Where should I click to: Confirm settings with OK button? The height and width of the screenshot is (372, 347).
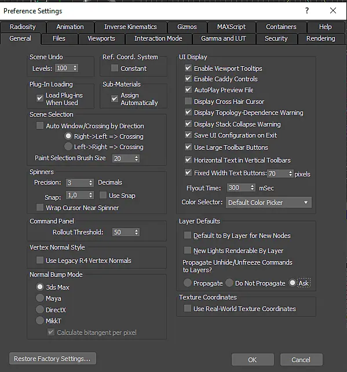(x=253, y=360)
